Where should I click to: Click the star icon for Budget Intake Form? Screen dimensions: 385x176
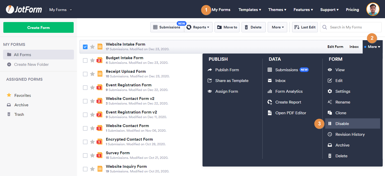point(92,60)
